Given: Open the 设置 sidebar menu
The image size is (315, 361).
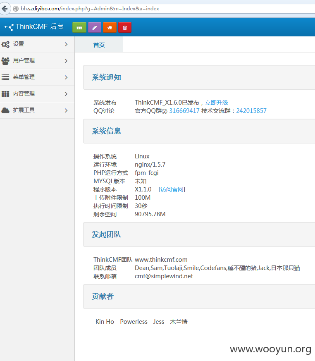Looking at the screenshot, I should pos(37,44).
